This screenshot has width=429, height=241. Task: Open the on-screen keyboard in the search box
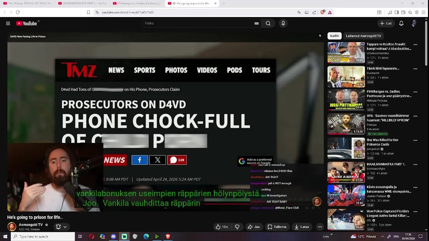pyautogui.click(x=256, y=23)
